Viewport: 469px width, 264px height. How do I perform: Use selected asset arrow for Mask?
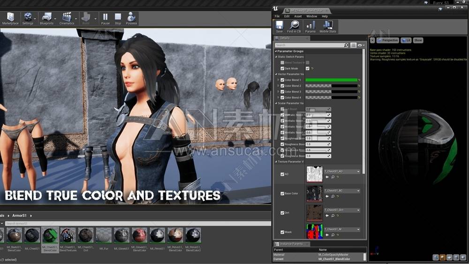[x=327, y=235]
